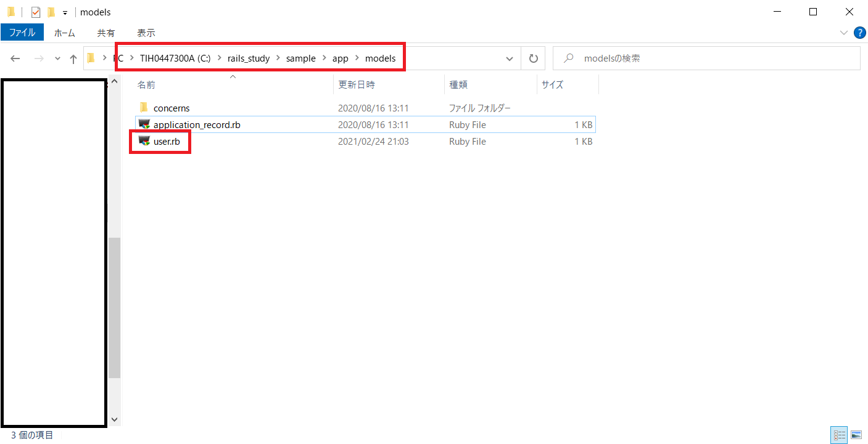Expand the ribbon with the chevron
The width and height of the screenshot is (868, 444).
point(844,33)
